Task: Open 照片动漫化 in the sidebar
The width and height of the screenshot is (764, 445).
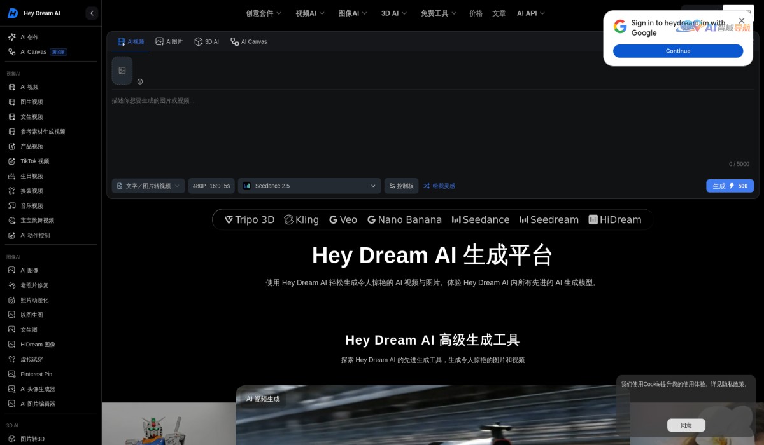Action: 51,300
